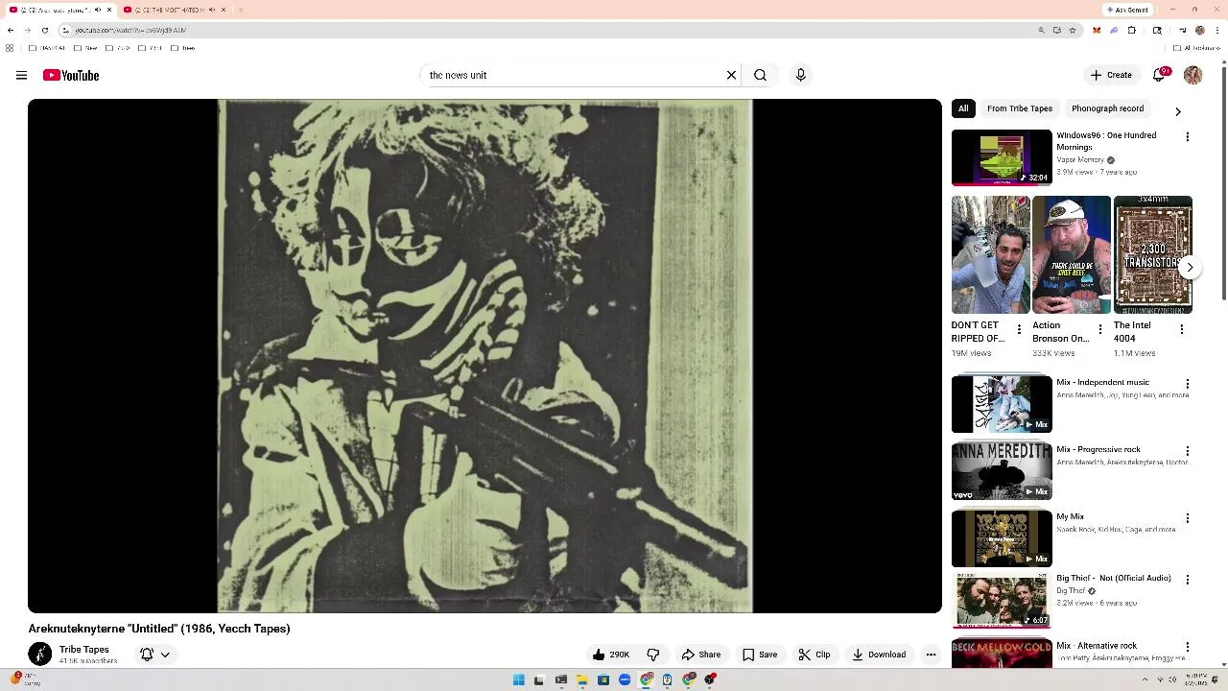This screenshot has height=691, width=1228.
Task: Open the Extensions puzzle icon
Action: pos(1132,30)
